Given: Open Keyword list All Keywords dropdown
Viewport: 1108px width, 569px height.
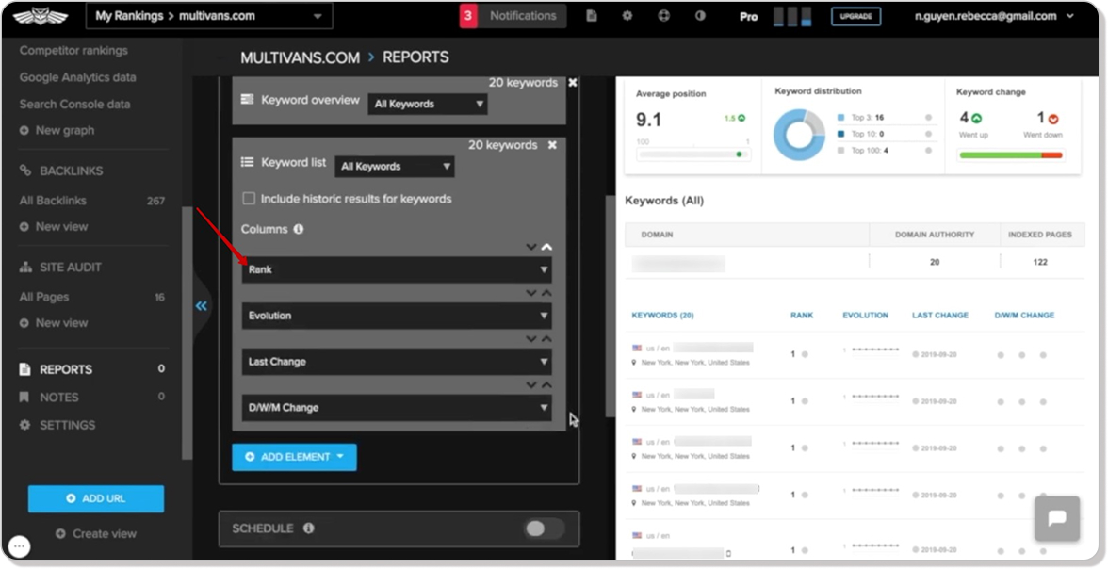Looking at the screenshot, I should [x=394, y=166].
